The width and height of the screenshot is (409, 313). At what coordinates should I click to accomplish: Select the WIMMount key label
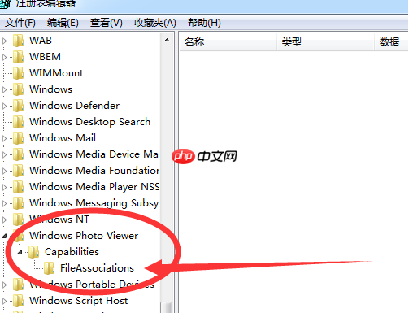(56, 73)
